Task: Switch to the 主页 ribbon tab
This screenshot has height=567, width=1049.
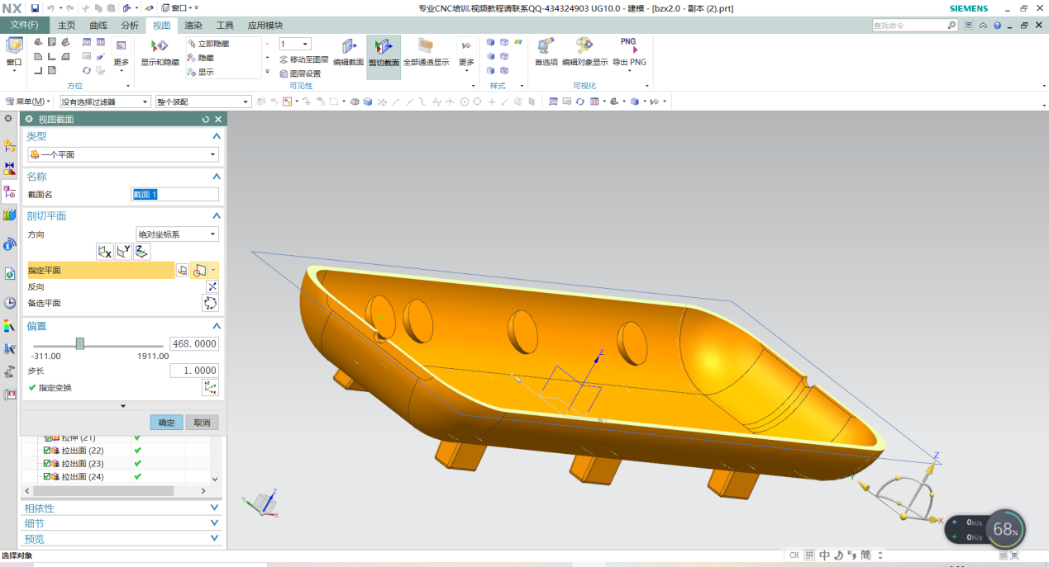Action: (x=66, y=26)
